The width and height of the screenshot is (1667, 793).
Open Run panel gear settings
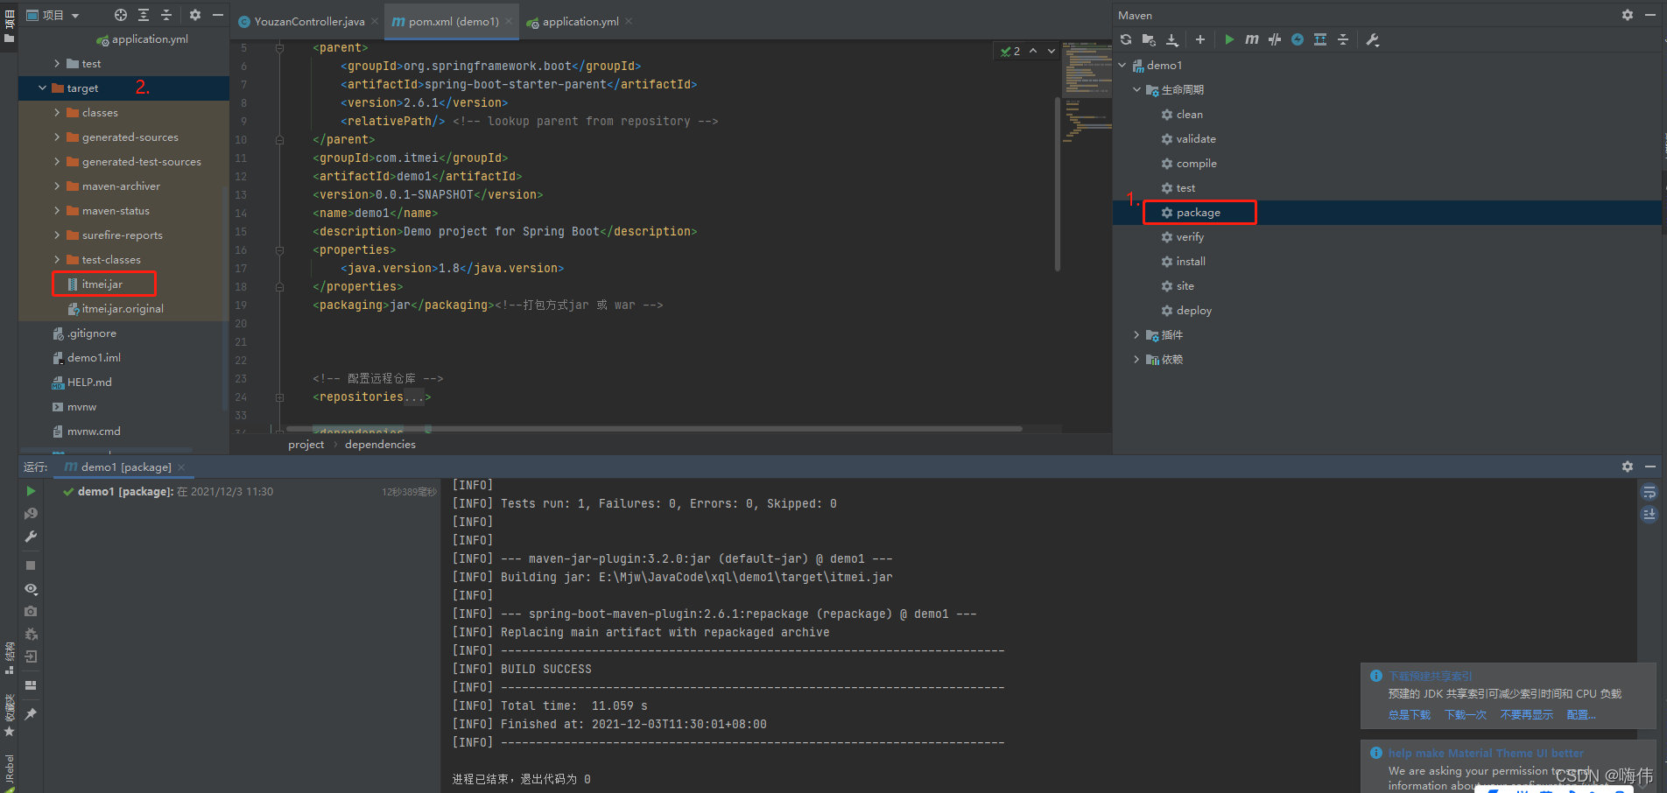point(1628,467)
